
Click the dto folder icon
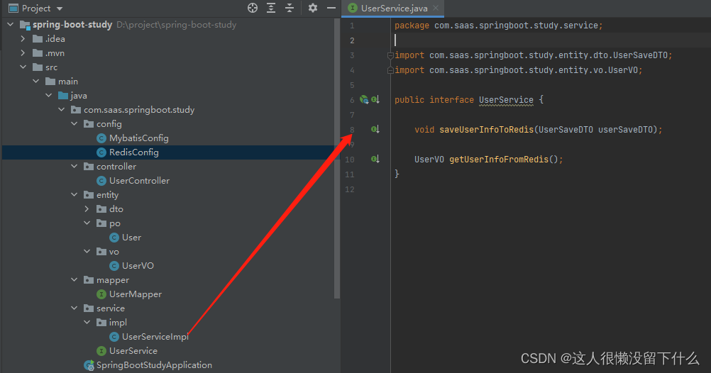101,209
